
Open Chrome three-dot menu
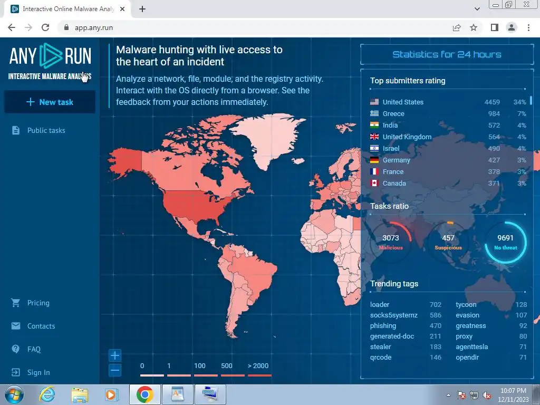click(528, 27)
